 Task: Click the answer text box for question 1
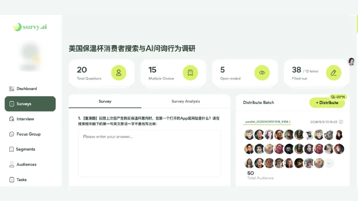149,153
